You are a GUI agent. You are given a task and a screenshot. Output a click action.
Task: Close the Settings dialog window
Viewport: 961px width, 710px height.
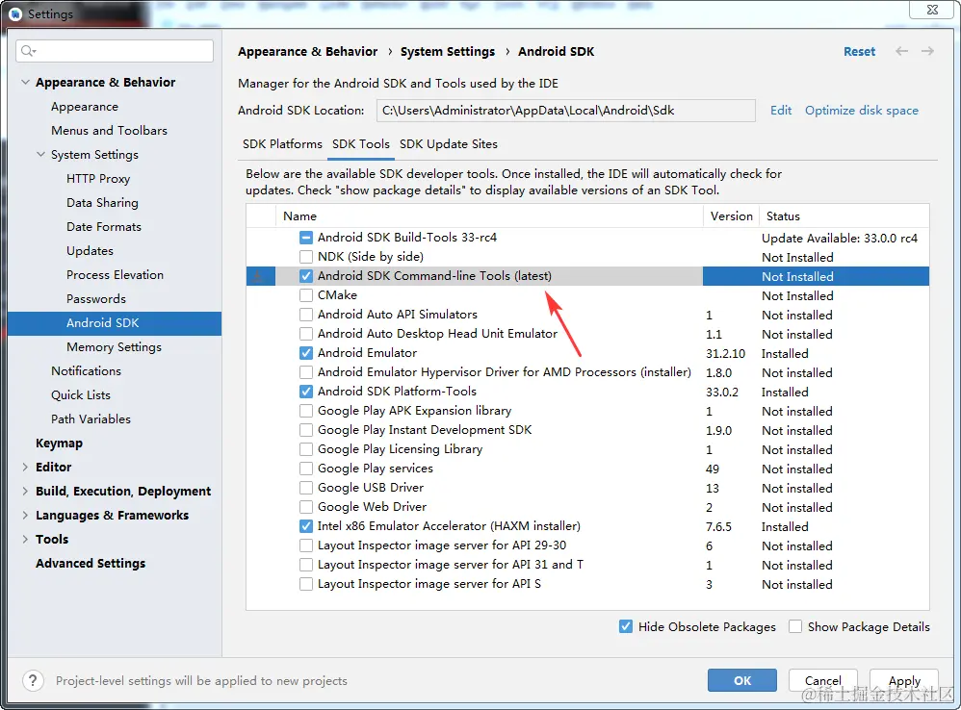(932, 10)
